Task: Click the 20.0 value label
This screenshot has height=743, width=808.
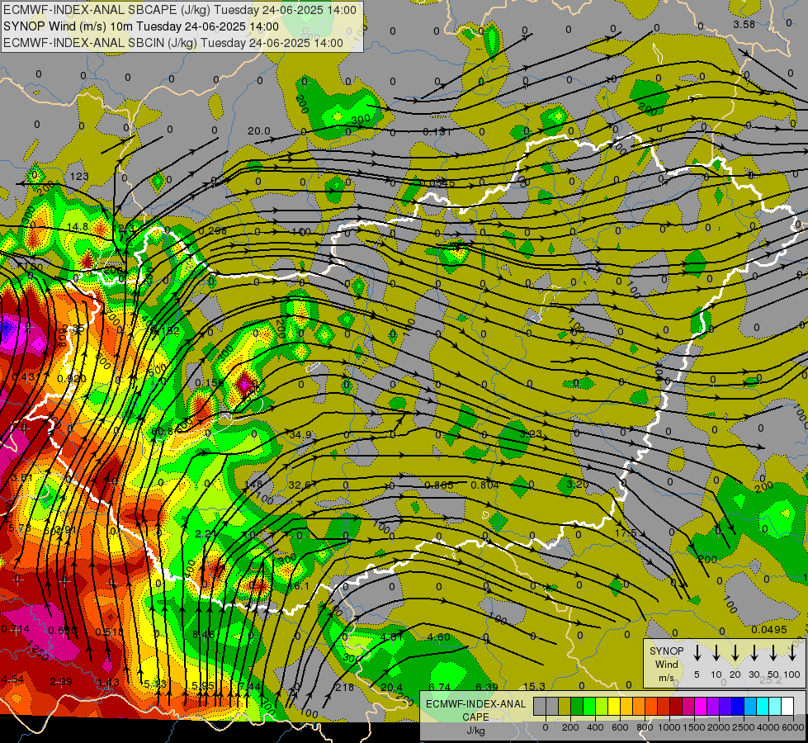Action: point(258,131)
